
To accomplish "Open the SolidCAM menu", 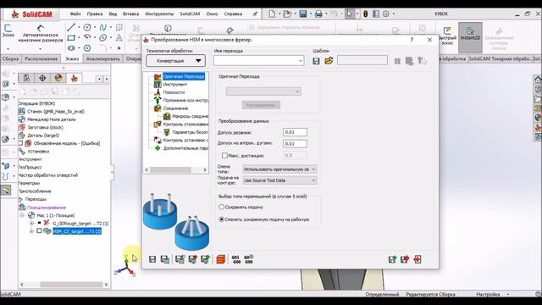I will point(190,14).
